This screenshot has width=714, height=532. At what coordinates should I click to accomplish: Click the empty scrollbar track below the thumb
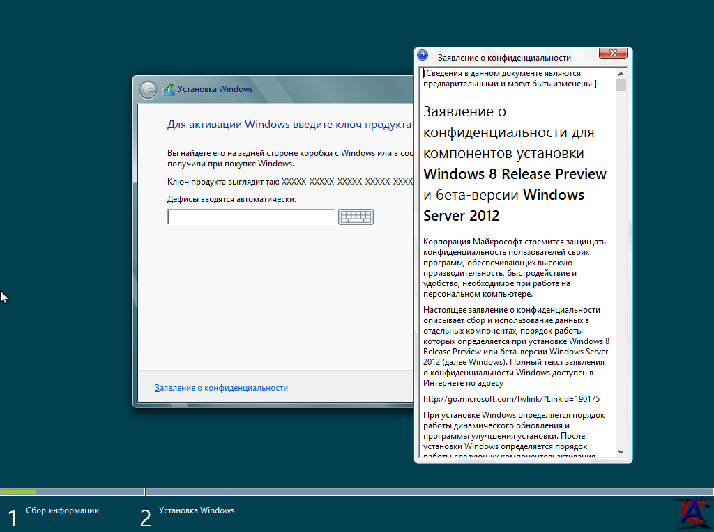coord(621,279)
